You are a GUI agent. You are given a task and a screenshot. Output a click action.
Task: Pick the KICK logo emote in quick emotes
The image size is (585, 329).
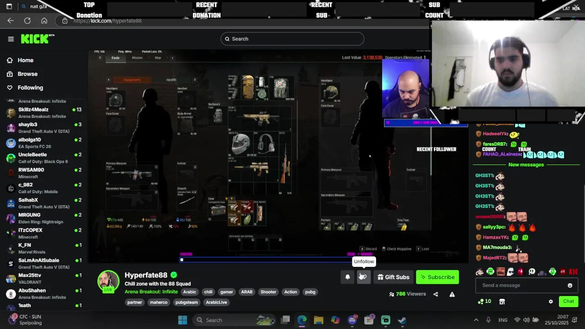573,271
